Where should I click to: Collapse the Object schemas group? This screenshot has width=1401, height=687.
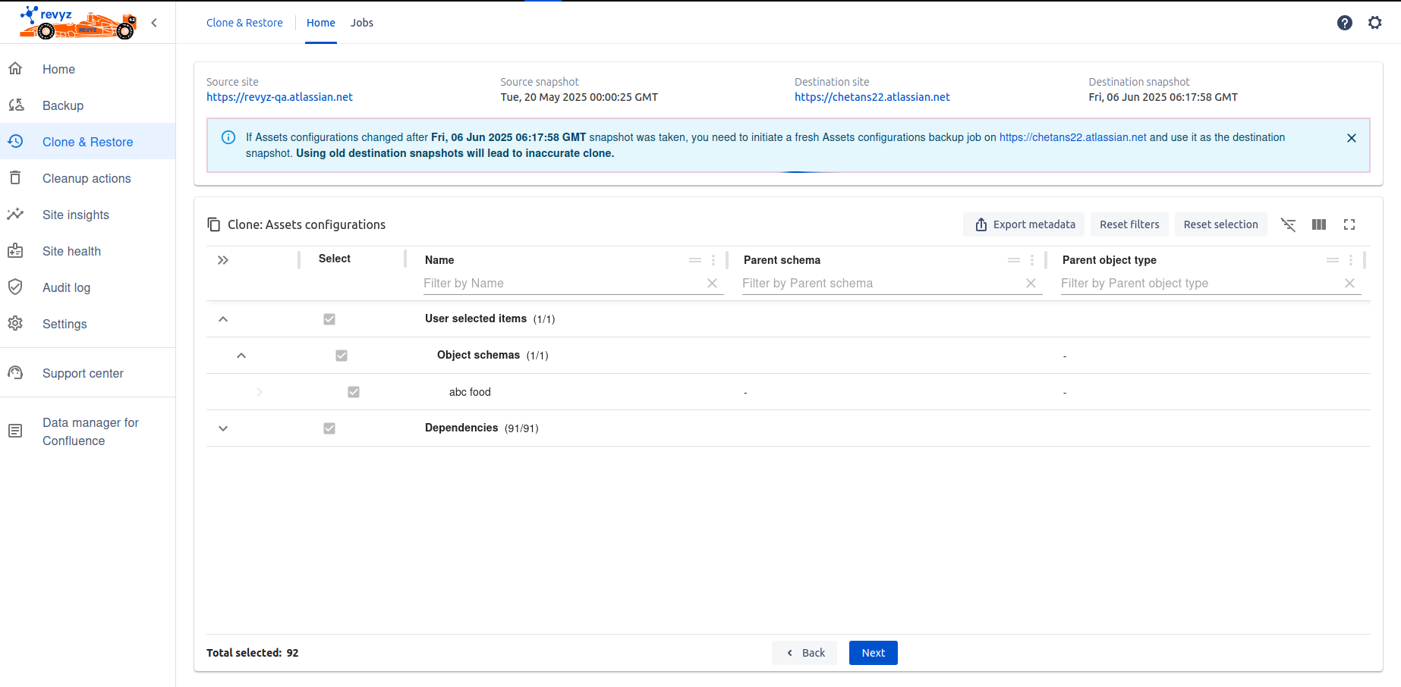[241, 356]
